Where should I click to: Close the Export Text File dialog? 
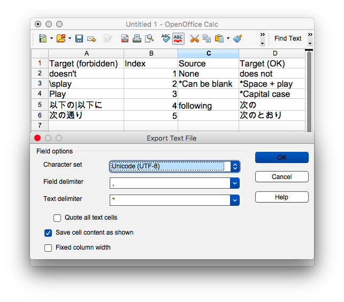point(37,138)
